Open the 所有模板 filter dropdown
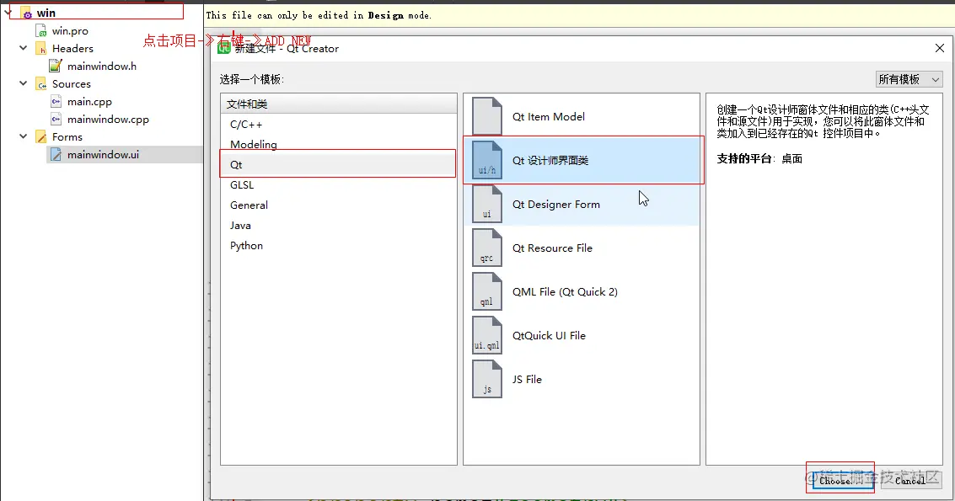 (909, 79)
